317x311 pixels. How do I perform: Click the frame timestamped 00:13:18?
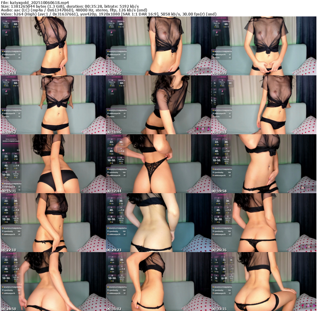click(263, 105)
